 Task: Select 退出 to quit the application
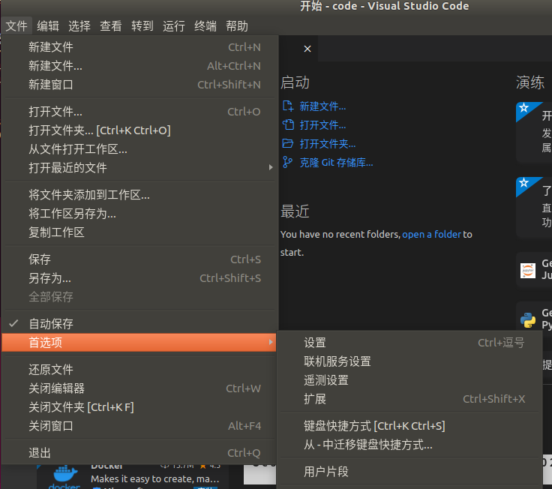(x=40, y=453)
